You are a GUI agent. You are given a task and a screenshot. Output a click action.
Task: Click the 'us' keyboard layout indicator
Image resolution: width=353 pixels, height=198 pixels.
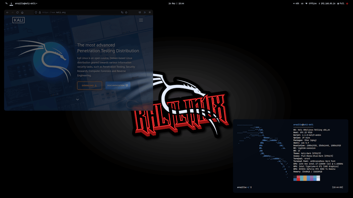pyautogui.click(x=302, y=3)
